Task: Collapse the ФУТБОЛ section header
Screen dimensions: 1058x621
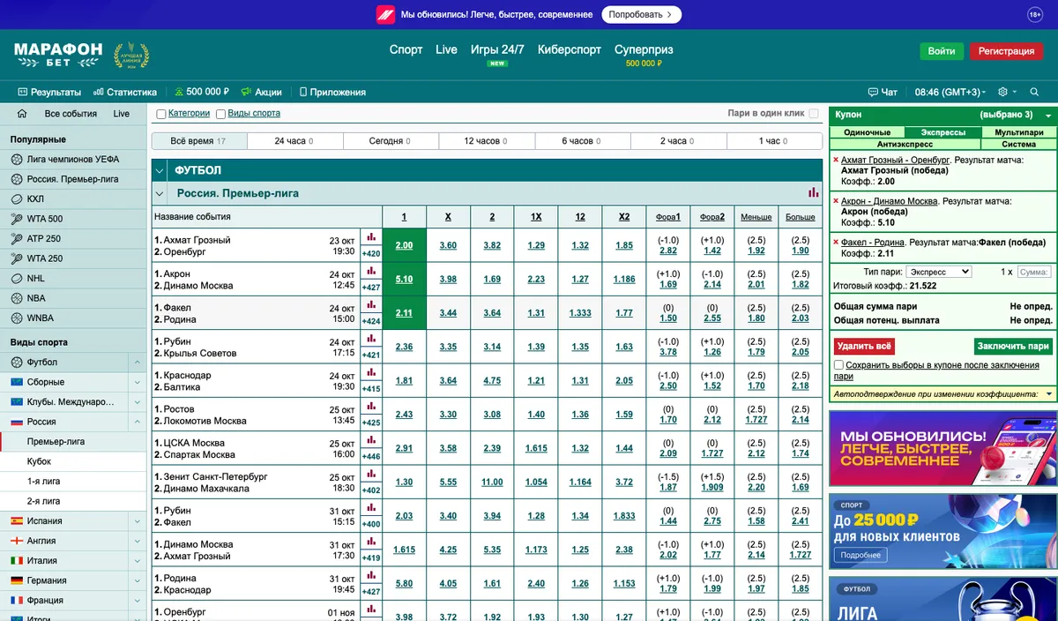Action: point(160,170)
